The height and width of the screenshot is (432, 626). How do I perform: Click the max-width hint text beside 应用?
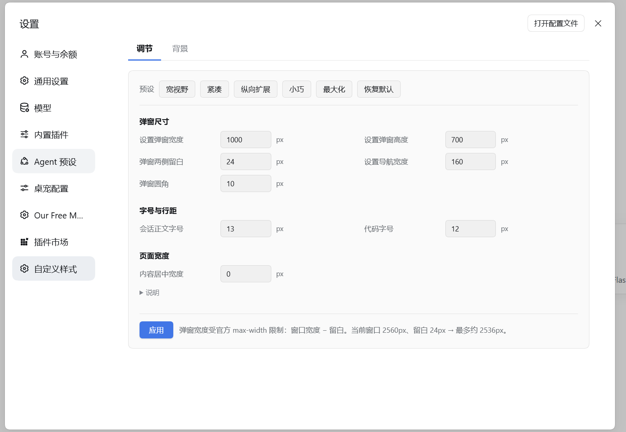point(344,330)
